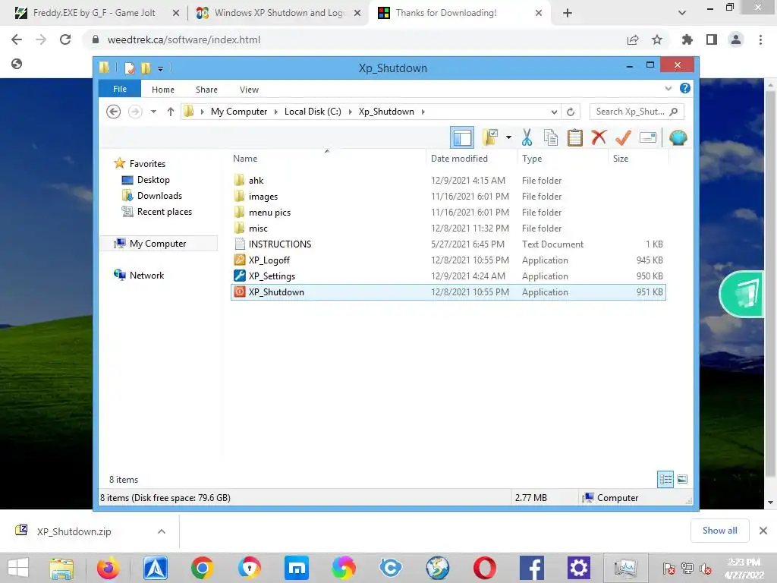777x583 pixels.
Task: Open the folder options toolbar icon
Action: (x=490, y=137)
